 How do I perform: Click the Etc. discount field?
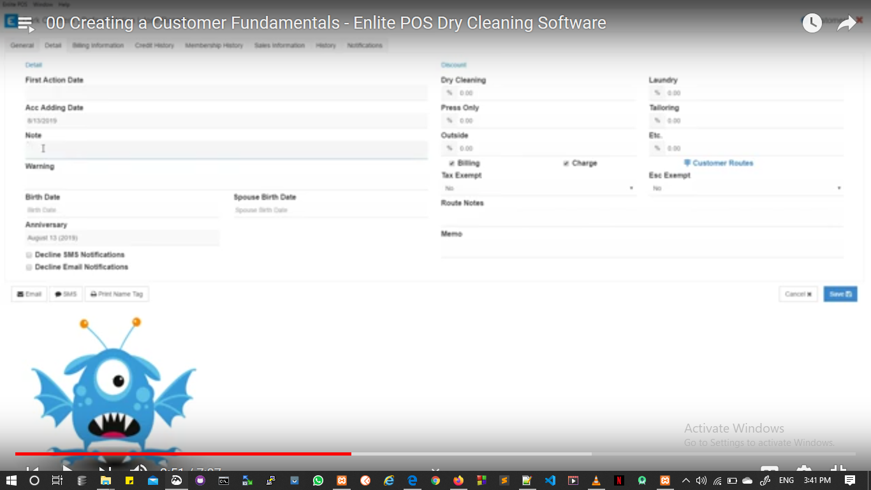point(754,149)
